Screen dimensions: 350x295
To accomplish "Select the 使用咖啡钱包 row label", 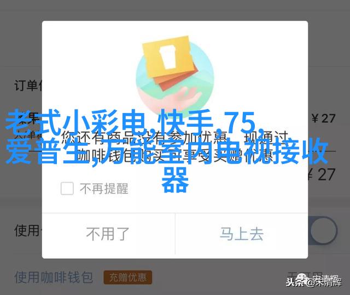I will [x=54, y=277].
